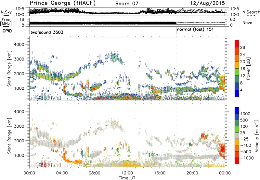Viewport: 260px width, 180px height.
Task: Click the '-1000' tick on the Velocity colorbar
Action: pyautogui.click(x=247, y=158)
